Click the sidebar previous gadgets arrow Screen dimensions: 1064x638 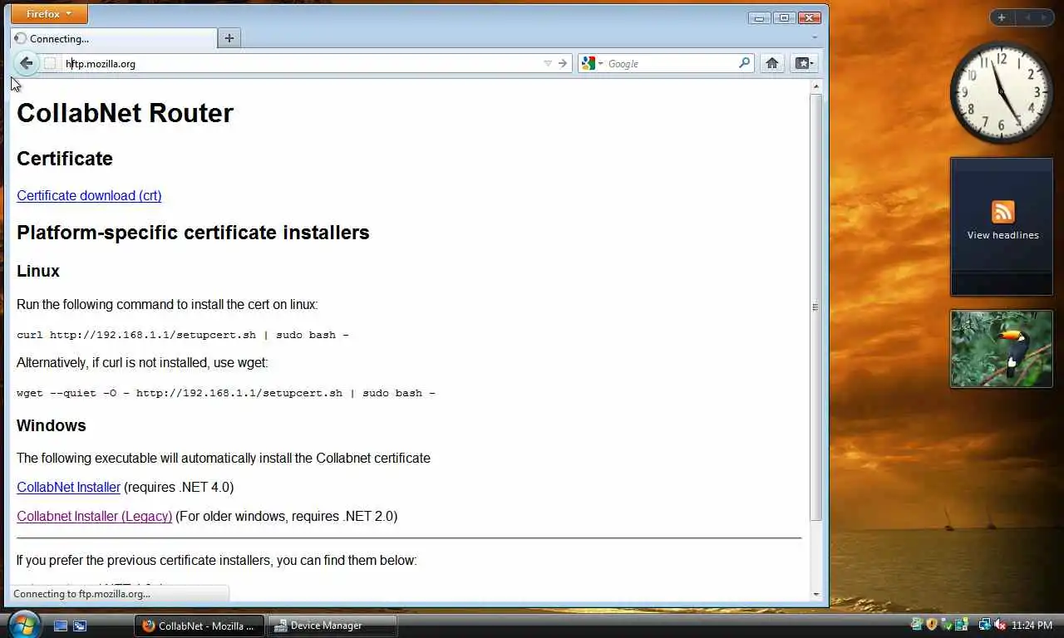[x=1028, y=17]
